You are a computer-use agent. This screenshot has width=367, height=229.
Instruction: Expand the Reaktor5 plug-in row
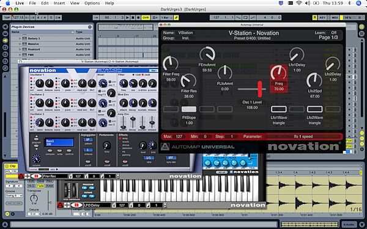(x=20, y=49)
